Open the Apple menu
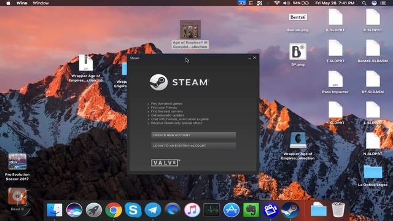The image size is (393, 221). [x=8, y=3]
